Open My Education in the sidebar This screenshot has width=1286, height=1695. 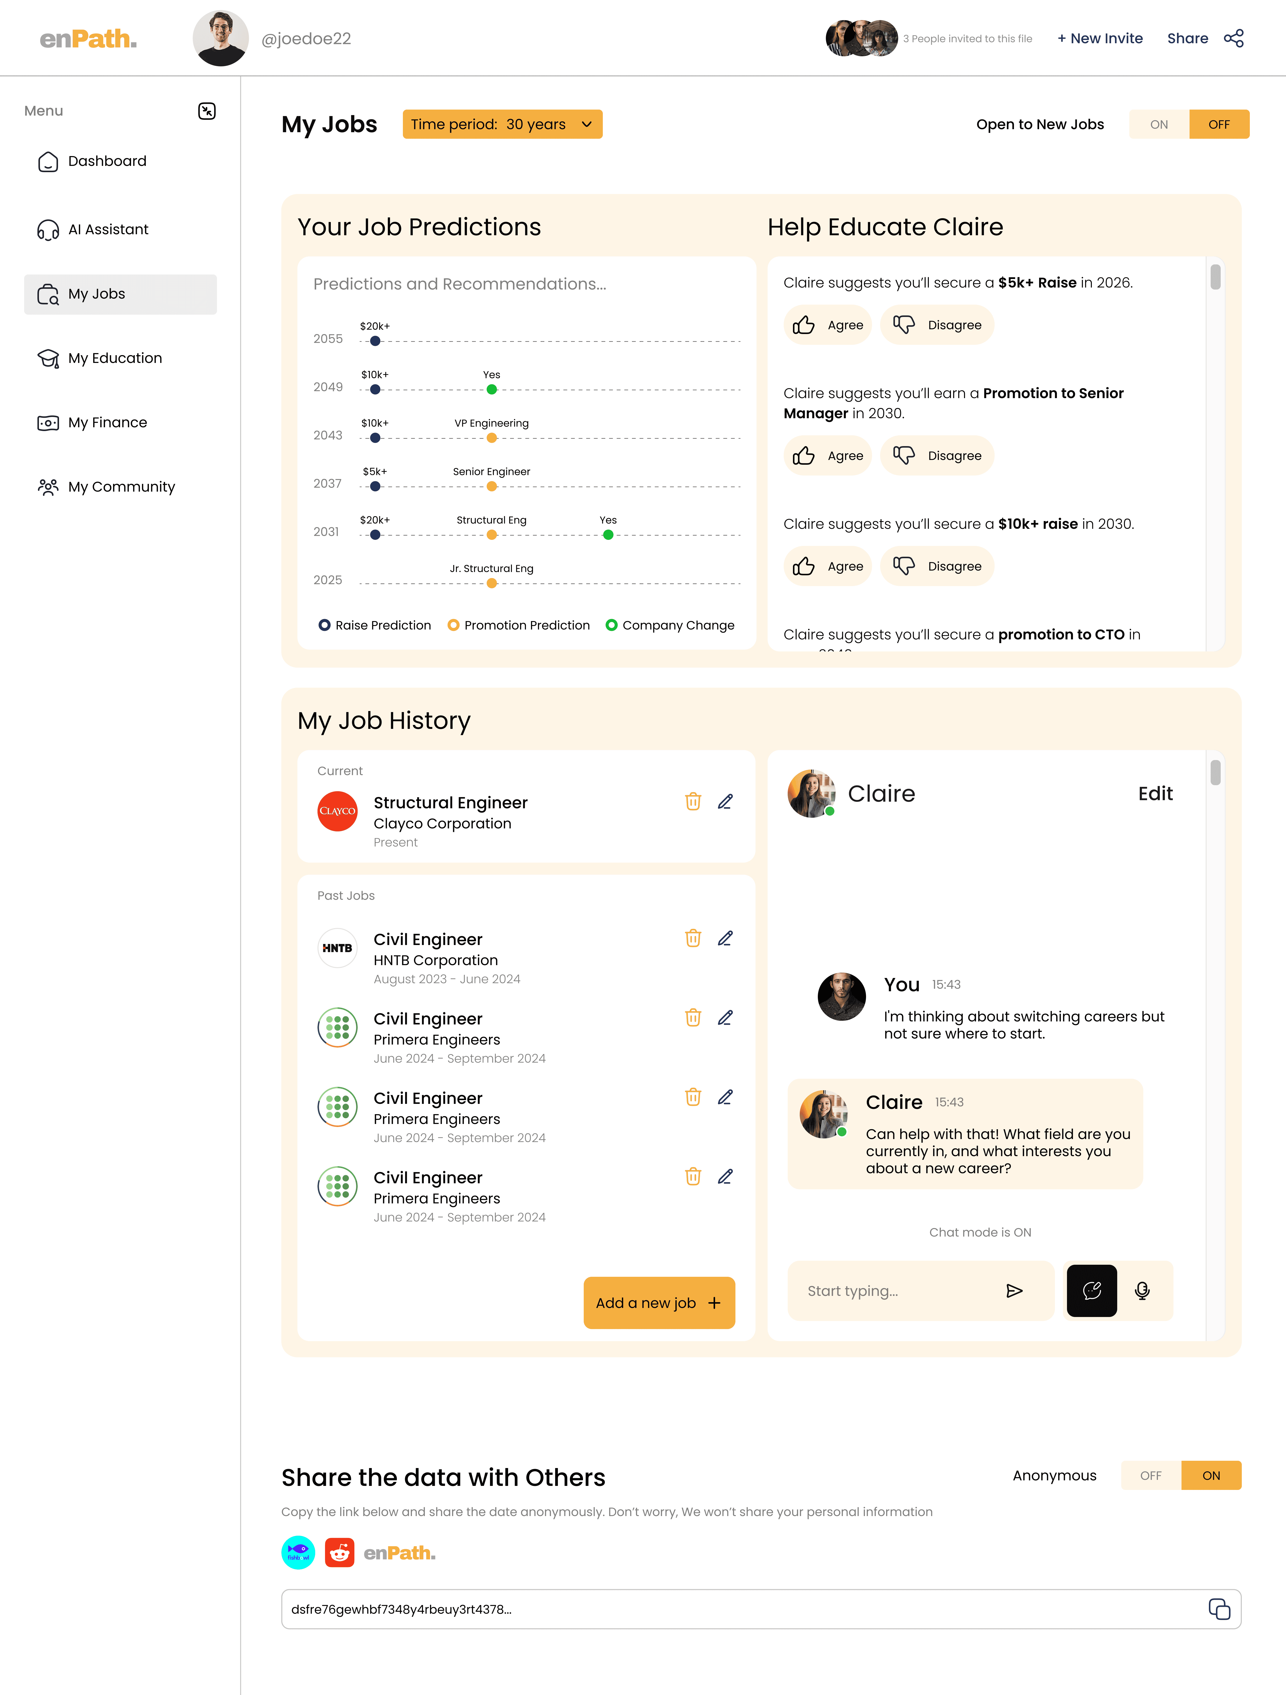(x=115, y=358)
